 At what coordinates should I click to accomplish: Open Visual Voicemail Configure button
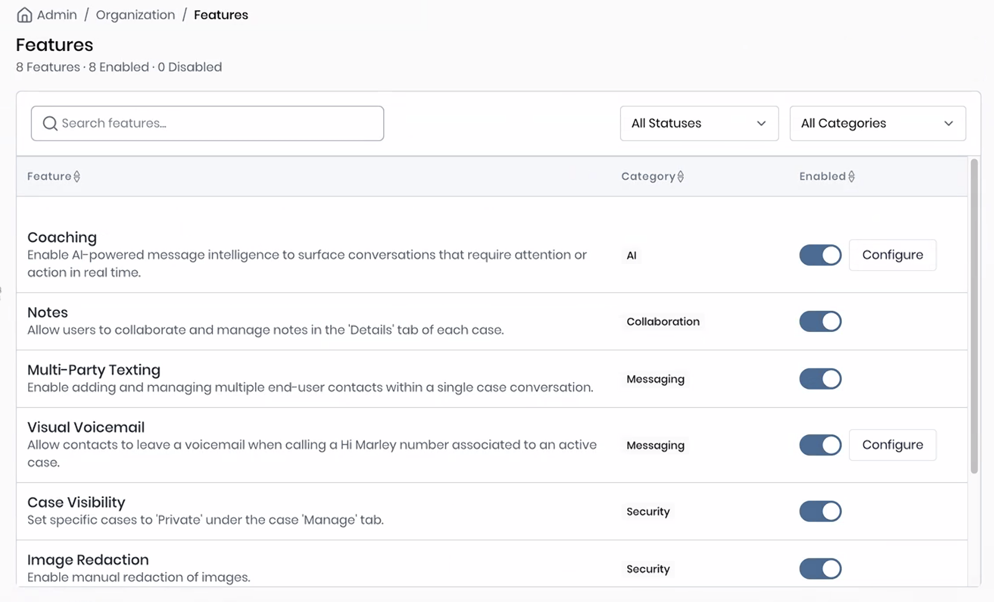pyautogui.click(x=892, y=445)
